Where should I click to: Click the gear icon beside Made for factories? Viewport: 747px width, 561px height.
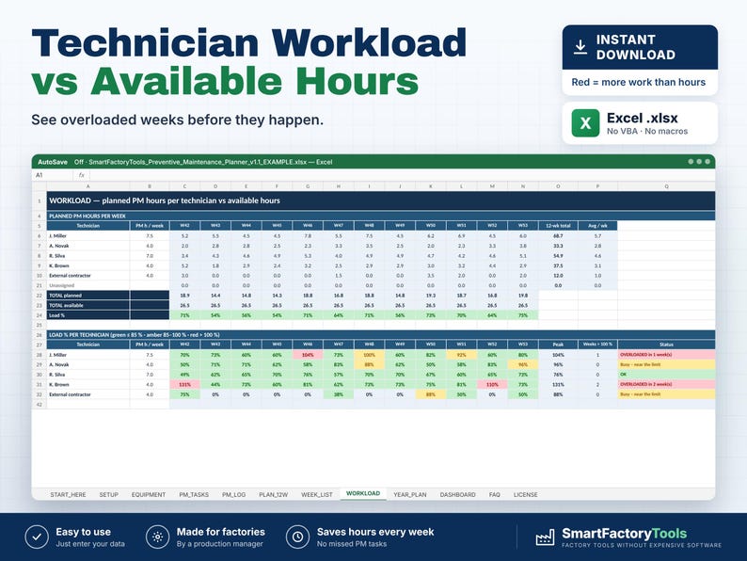tap(158, 537)
